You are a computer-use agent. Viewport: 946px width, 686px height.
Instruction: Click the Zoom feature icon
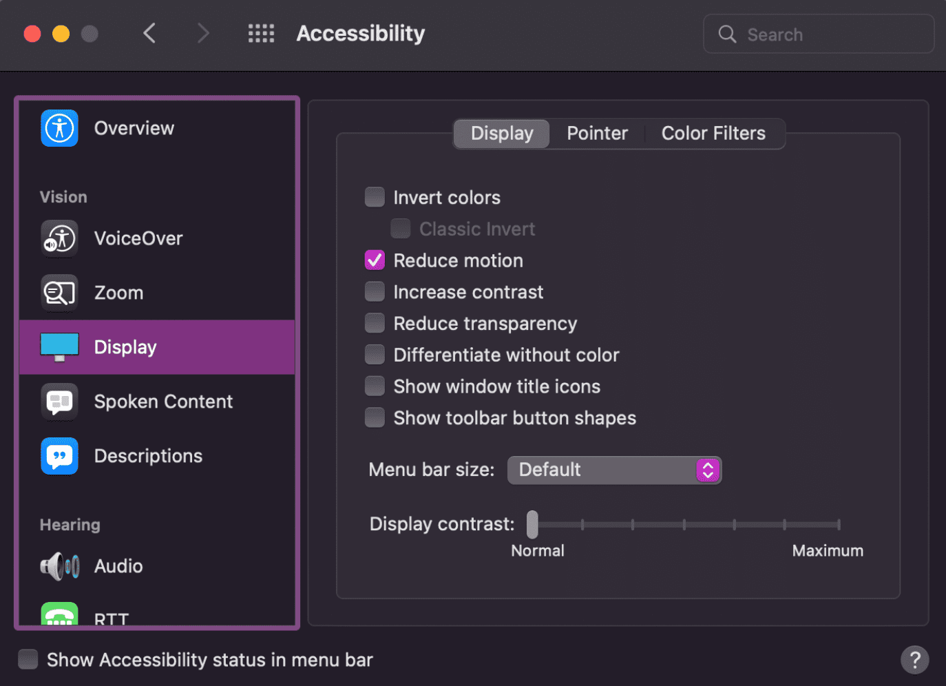[59, 293]
